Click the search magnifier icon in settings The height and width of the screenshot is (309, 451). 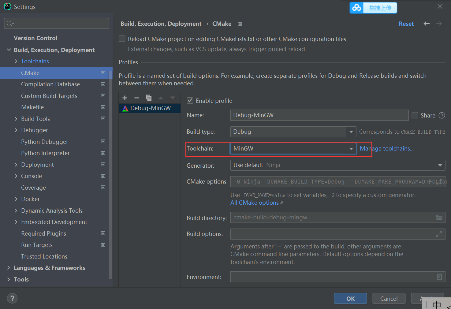pos(10,24)
